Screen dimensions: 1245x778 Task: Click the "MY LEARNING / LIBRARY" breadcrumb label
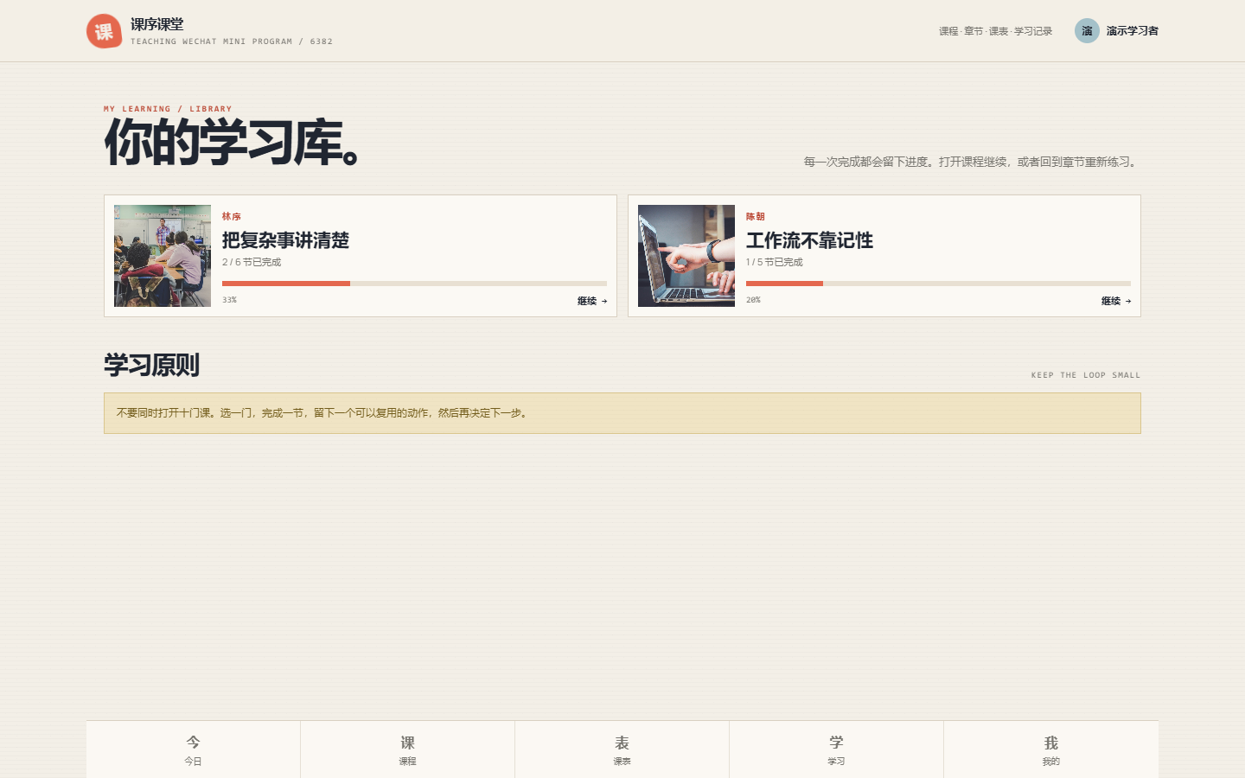click(x=168, y=109)
